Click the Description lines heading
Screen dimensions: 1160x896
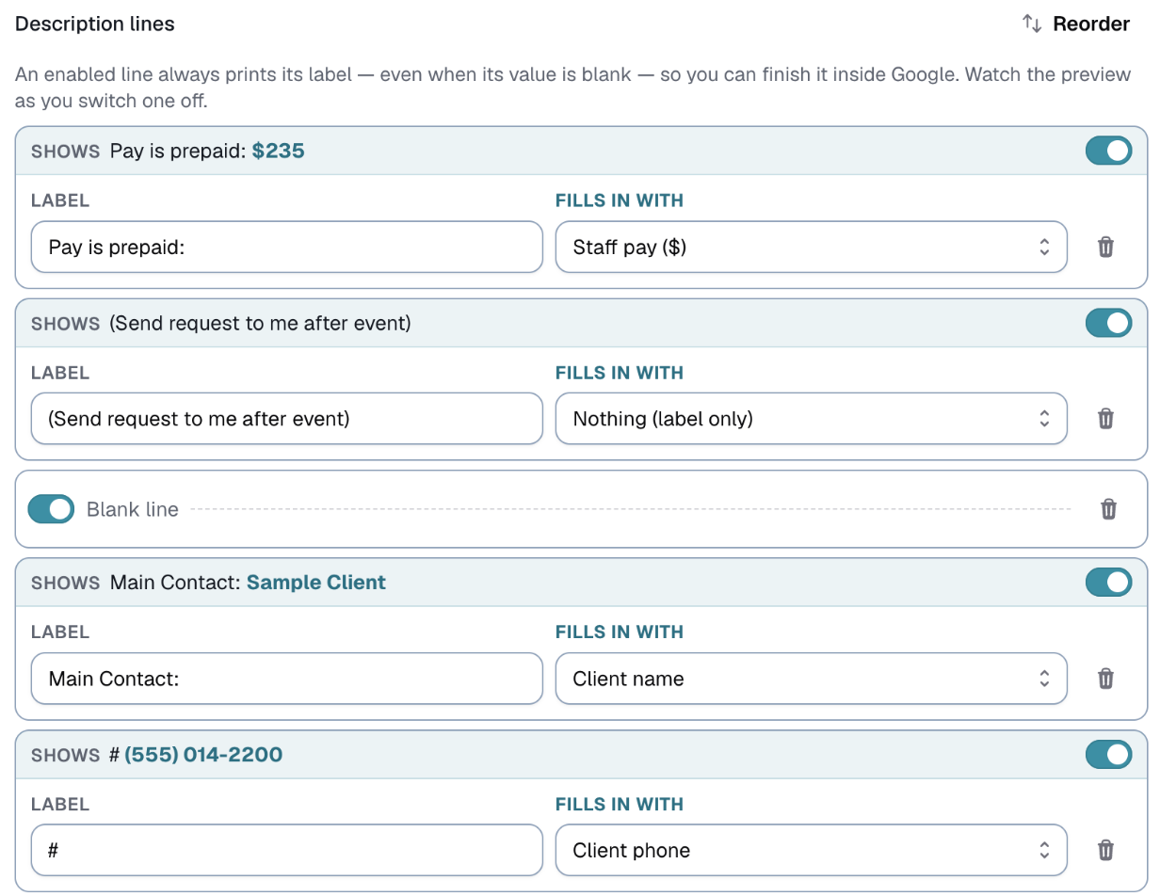point(95,24)
